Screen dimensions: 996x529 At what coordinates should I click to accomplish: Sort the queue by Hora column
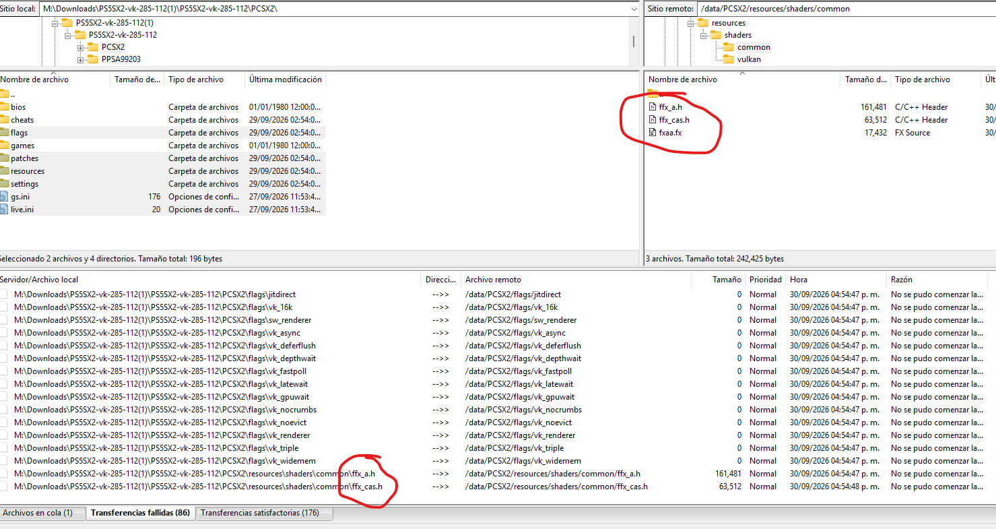click(x=836, y=280)
